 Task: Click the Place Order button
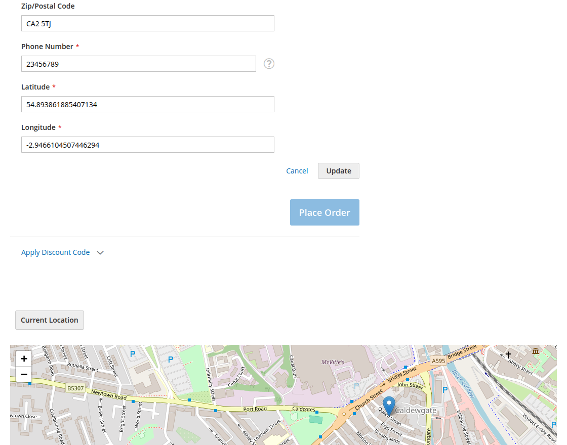(325, 212)
